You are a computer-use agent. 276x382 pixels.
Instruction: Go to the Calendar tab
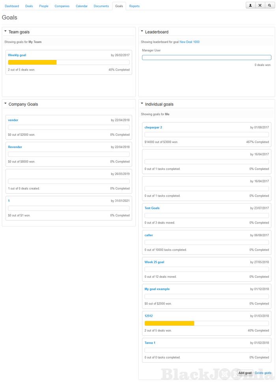click(82, 6)
